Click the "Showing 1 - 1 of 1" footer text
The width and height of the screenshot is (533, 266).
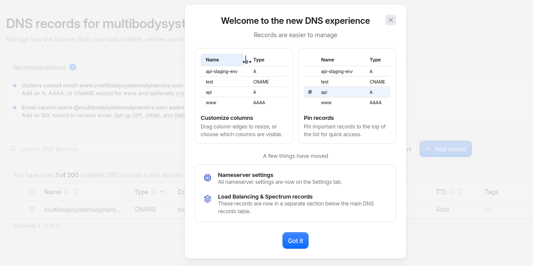(36, 226)
